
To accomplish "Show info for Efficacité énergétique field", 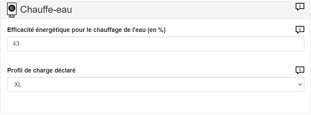I will 300,30.
